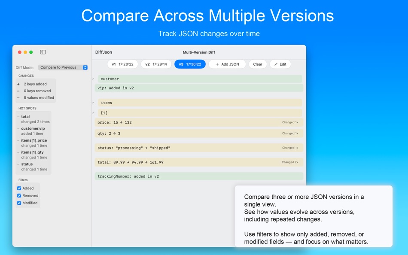Click the yellow minimize window button

[25, 52]
